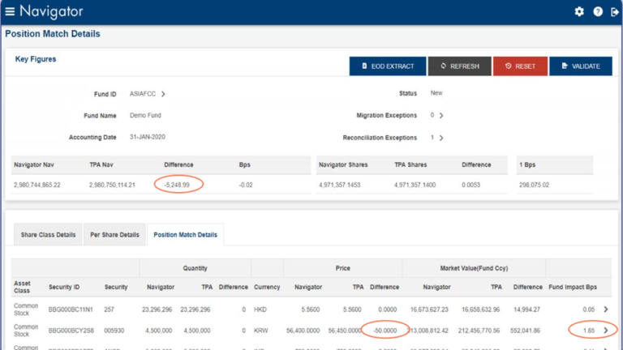
Task: Click Navigator market value 16,673,627.23
Action: click(x=429, y=309)
